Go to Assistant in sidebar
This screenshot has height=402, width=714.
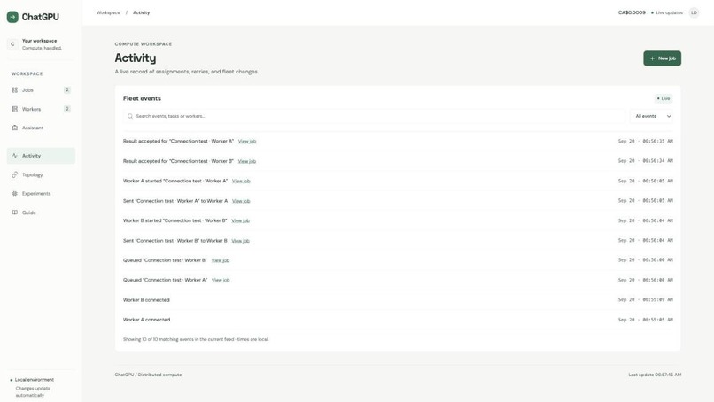[41, 128]
